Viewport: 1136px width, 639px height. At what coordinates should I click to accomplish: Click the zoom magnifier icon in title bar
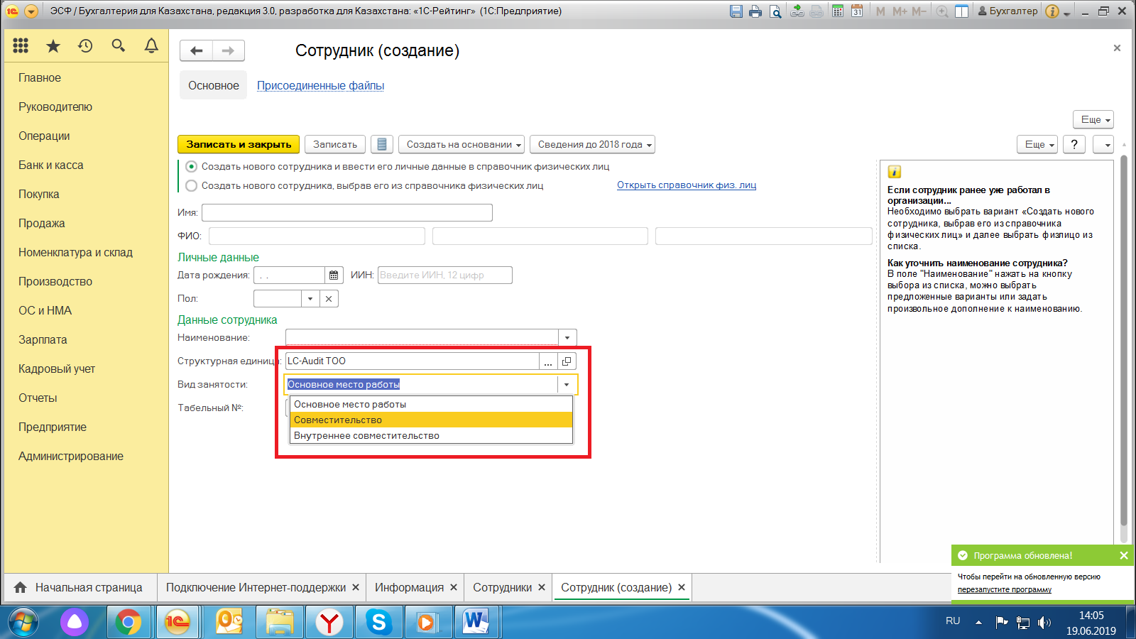pyautogui.click(x=942, y=11)
